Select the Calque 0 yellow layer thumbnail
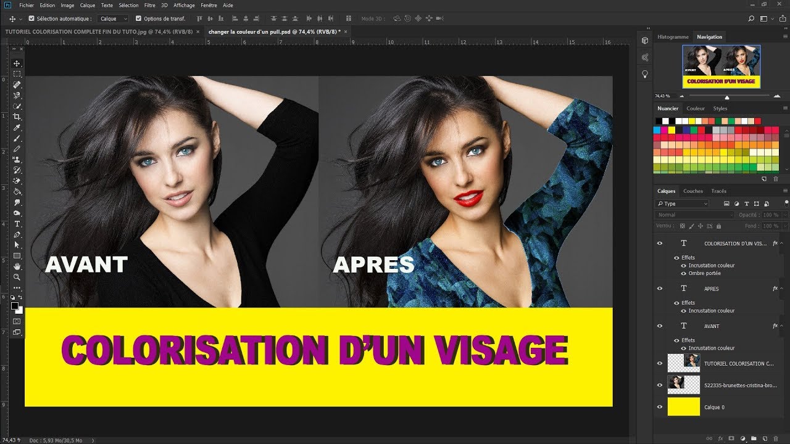 tap(684, 407)
